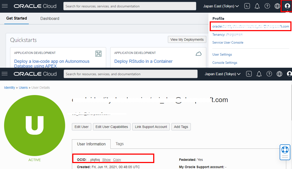This screenshot has height=169, width=292.
Task: Click the ACTIVE status label
Action: tap(34, 160)
